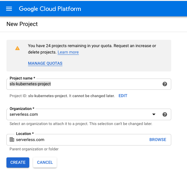The height and width of the screenshot is (184, 187).
Task: Click the Organization dropdown arrow
Action: [154, 114]
